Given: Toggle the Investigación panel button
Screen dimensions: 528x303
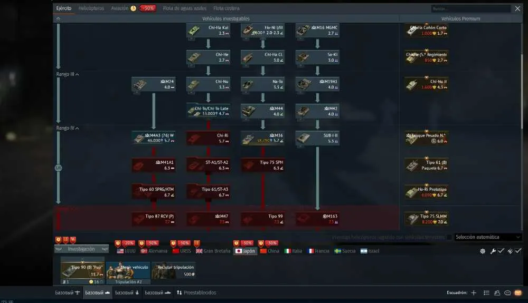Looking at the screenshot, I should click(x=81, y=249).
